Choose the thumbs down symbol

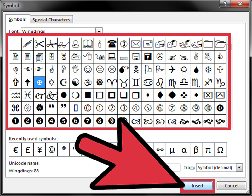point(15,70)
